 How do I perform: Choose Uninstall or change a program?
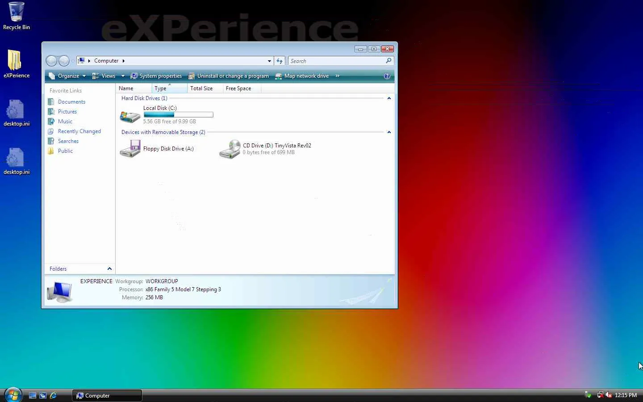pyautogui.click(x=229, y=76)
